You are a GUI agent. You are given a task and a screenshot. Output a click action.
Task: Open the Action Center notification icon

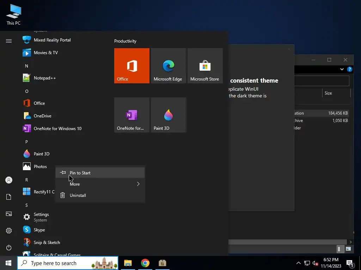coord(350,263)
